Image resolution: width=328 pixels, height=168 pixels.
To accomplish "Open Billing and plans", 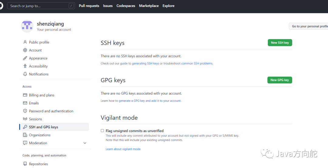I will click(41, 95).
